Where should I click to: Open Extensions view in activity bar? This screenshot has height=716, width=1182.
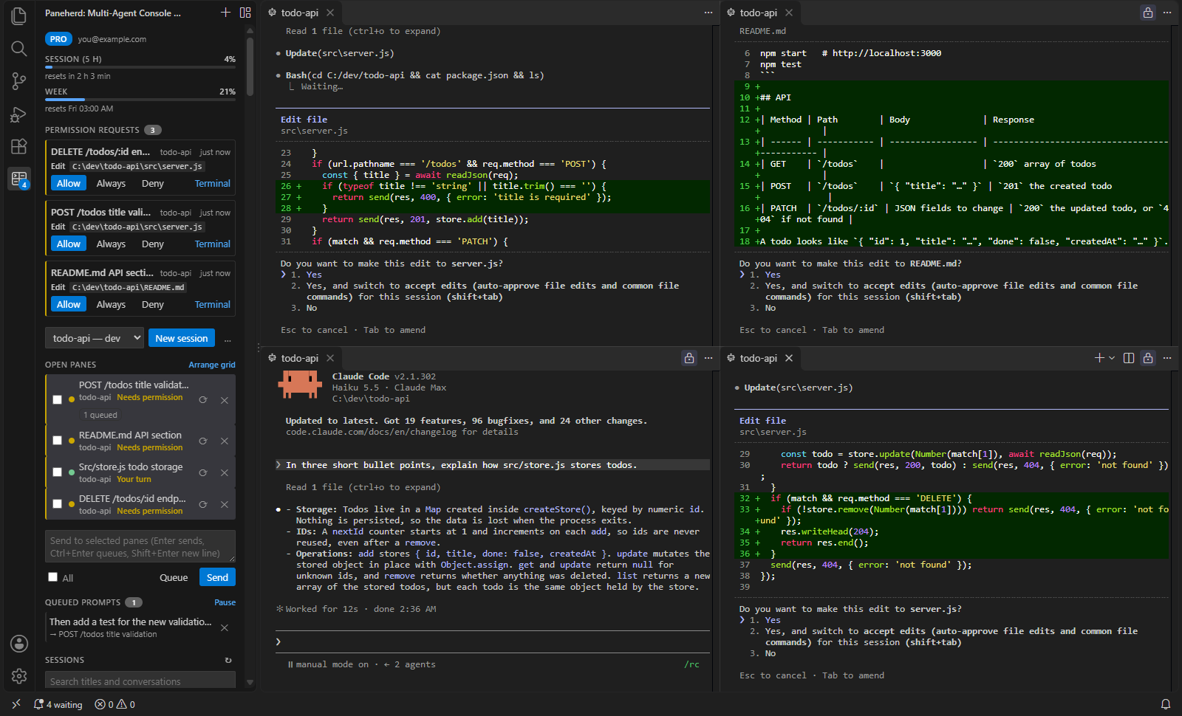(x=19, y=146)
